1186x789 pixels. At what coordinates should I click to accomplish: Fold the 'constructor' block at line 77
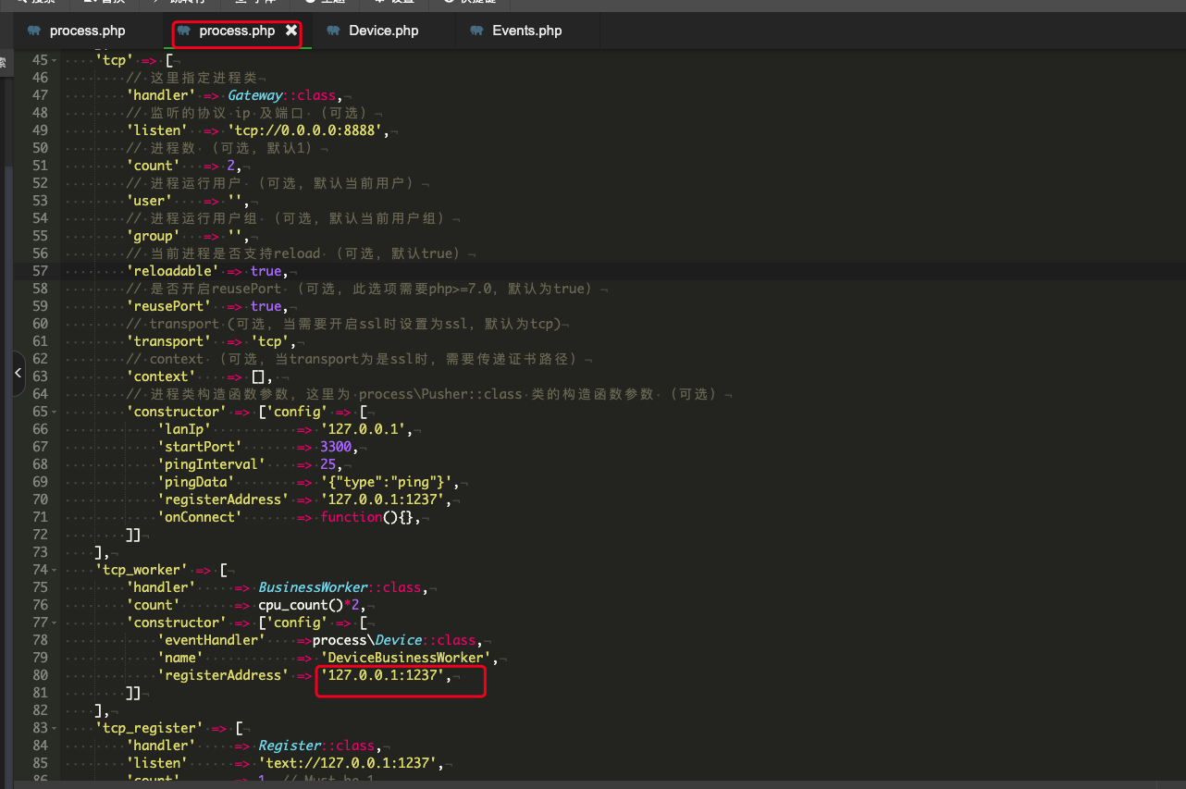[56, 623]
